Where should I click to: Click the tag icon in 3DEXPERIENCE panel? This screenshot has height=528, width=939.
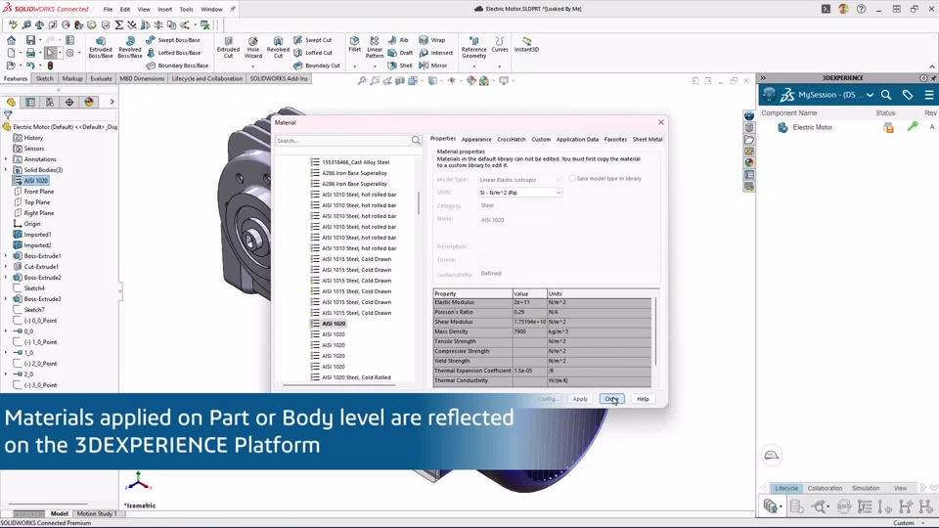[908, 95]
